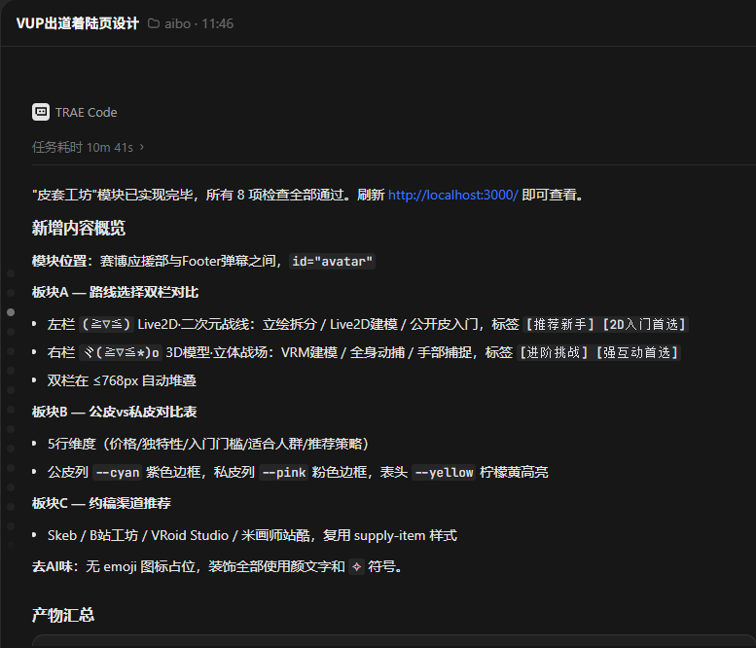Click the TRAE Code sender name
This screenshot has height=648, width=756.
point(86,112)
